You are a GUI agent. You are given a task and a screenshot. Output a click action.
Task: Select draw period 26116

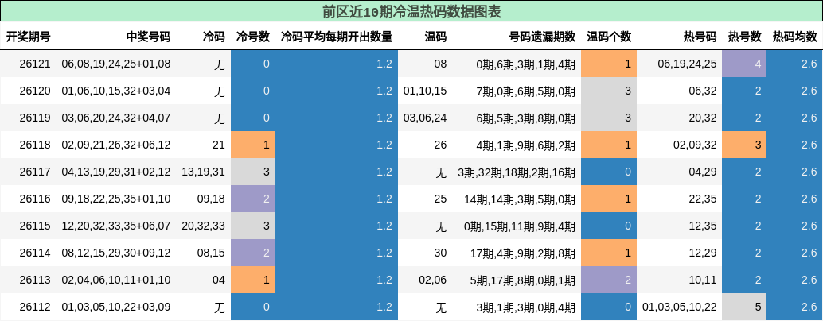(35, 199)
